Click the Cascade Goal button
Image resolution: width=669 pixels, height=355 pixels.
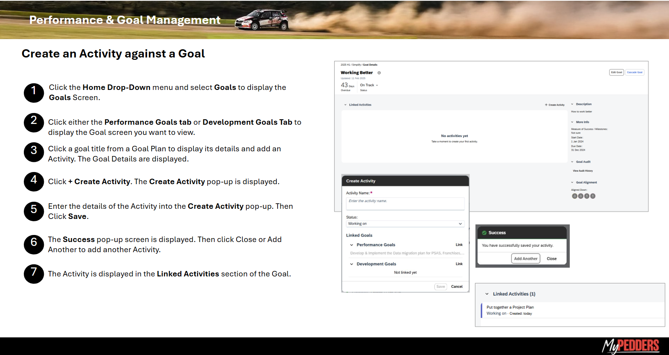[635, 72]
